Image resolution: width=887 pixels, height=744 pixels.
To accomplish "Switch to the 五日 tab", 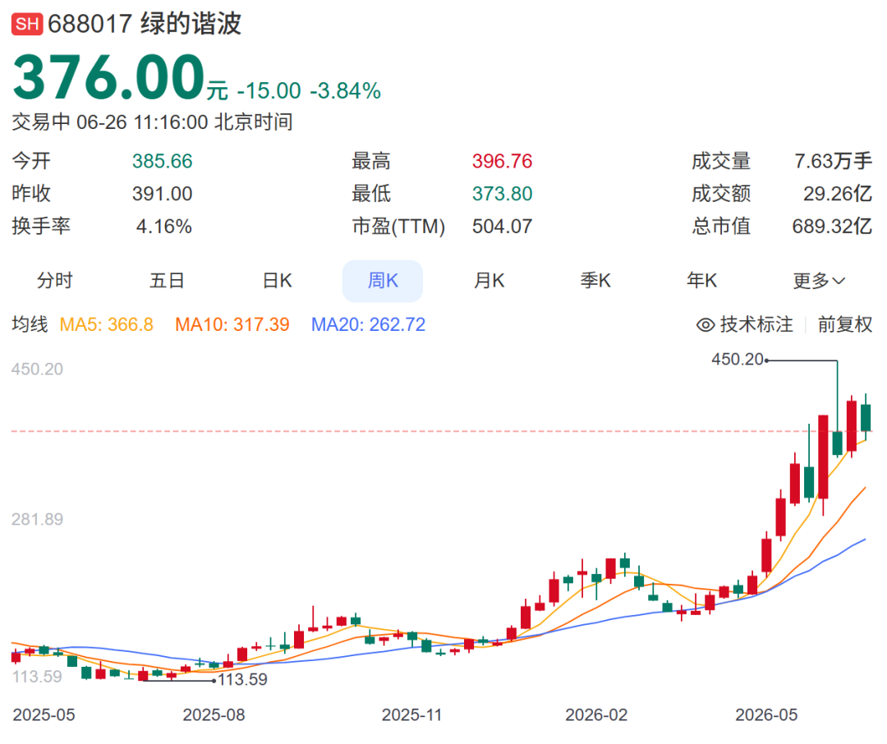I will (167, 281).
